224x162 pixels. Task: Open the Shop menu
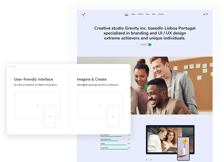(153, 14)
